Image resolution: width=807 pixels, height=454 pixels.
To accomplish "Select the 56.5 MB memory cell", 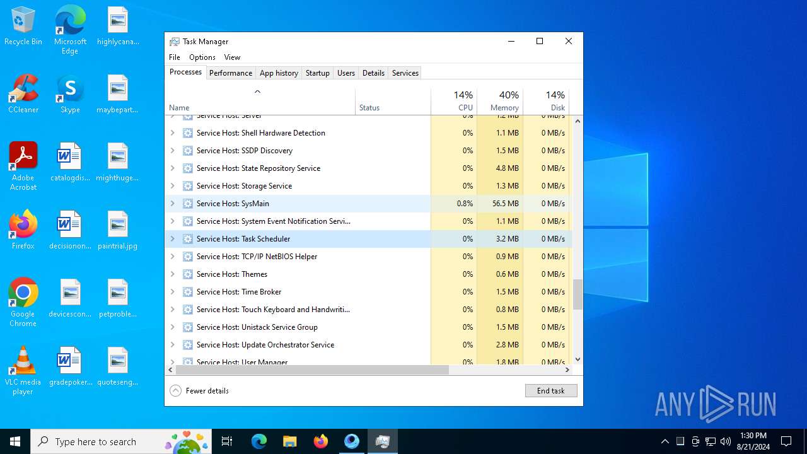I will coord(500,204).
